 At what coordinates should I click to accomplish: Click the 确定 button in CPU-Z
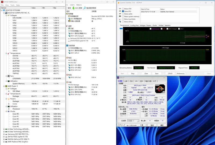pyautogui.click(x=162, y=125)
